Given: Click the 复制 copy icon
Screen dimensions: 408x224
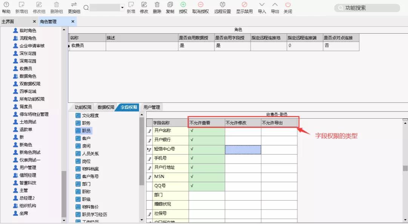Looking at the screenshot, I should (170, 5).
